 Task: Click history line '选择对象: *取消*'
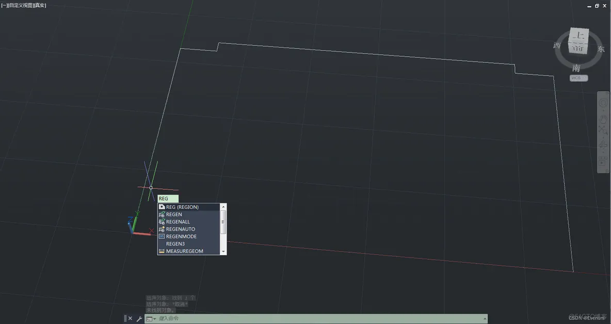[167, 304]
